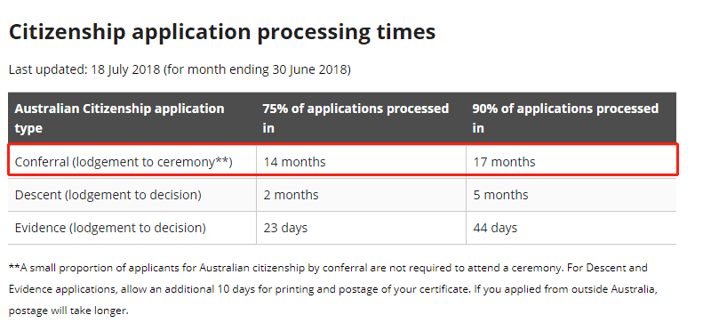The height and width of the screenshot is (331, 711).
Task: Click the 90% of applications processed header
Action: tap(571, 118)
